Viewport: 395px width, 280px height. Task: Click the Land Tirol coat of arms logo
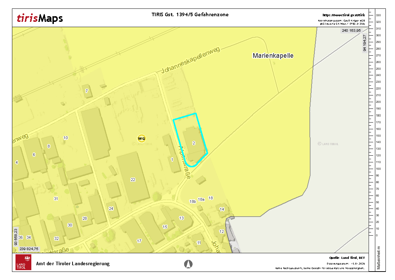coord(23,262)
